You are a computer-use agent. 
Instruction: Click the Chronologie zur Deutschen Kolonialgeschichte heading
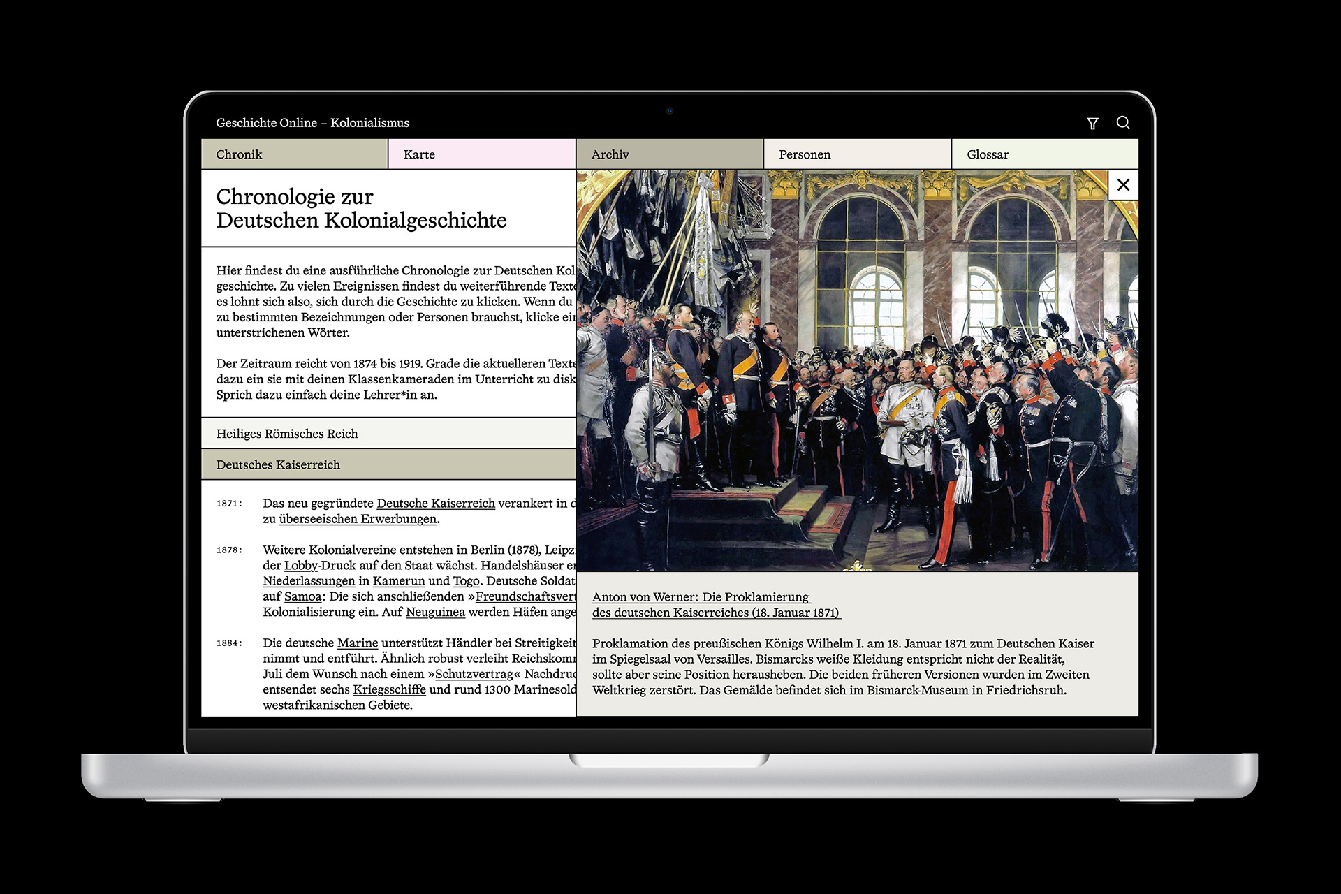pos(361,208)
